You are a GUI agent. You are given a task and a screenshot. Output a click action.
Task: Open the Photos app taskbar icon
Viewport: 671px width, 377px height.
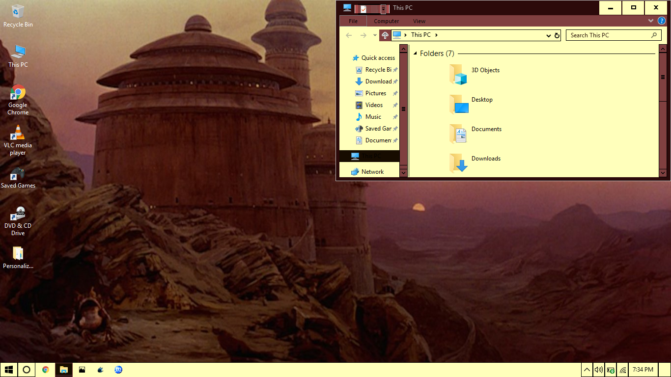click(x=82, y=370)
